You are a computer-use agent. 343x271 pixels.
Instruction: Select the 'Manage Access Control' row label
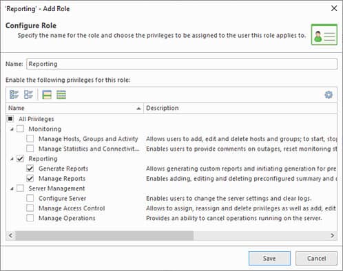72,208
